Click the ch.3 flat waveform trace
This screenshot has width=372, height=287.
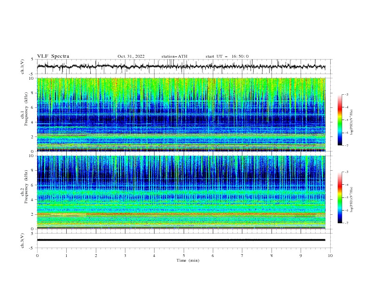coord(181,240)
